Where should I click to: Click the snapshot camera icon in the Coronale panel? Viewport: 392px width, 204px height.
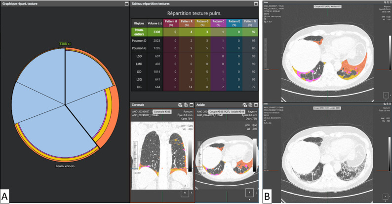[x=180, y=105]
